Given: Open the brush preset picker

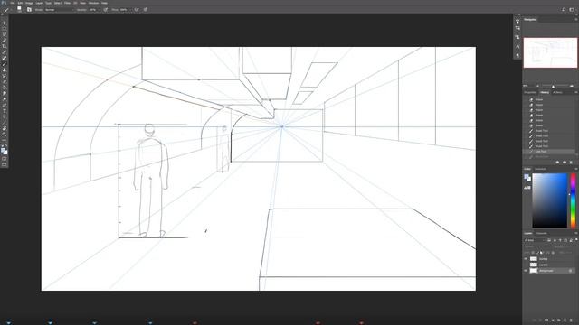Looking at the screenshot, I should pos(19,9).
